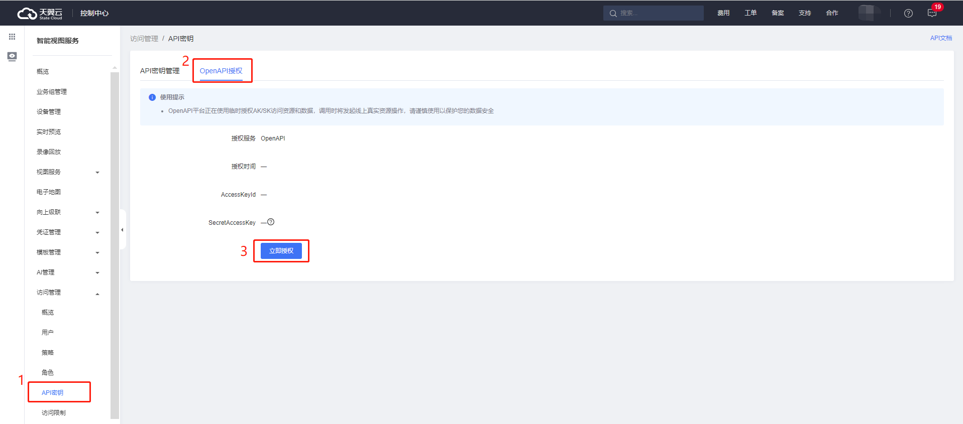This screenshot has height=424, width=963.
Task: Open 录像回放 in sidebar
Action: 49,152
